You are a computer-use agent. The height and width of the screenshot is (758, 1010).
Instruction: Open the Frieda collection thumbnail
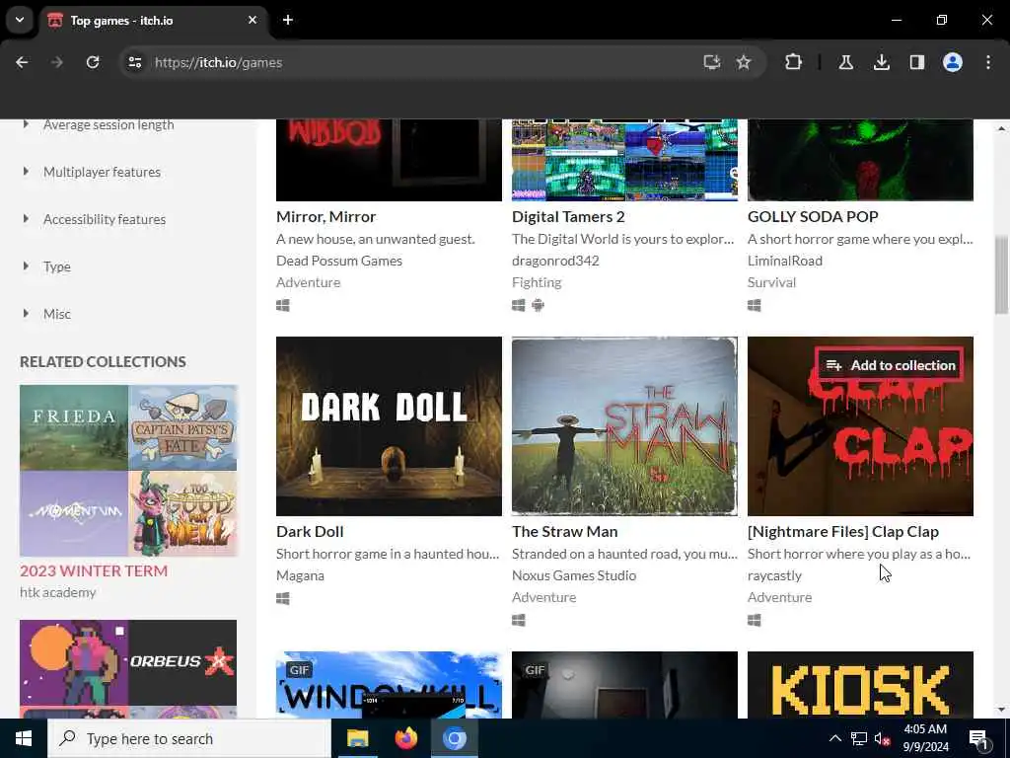pyautogui.click(x=73, y=428)
